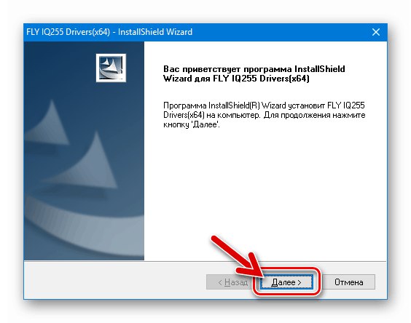Screen dimensions: 411x323
Task: Cancel setup with the Отмена button
Action: (349, 282)
